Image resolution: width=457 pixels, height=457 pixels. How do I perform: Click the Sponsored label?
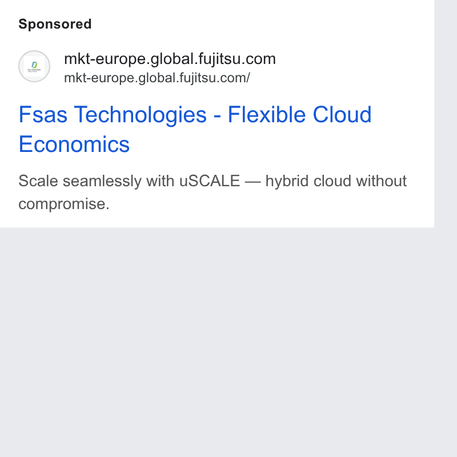pyautogui.click(x=55, y=24)
